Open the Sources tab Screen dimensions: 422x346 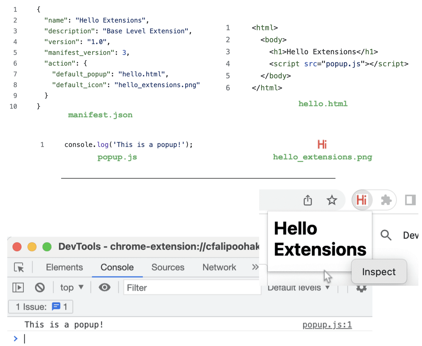(168, 267)
